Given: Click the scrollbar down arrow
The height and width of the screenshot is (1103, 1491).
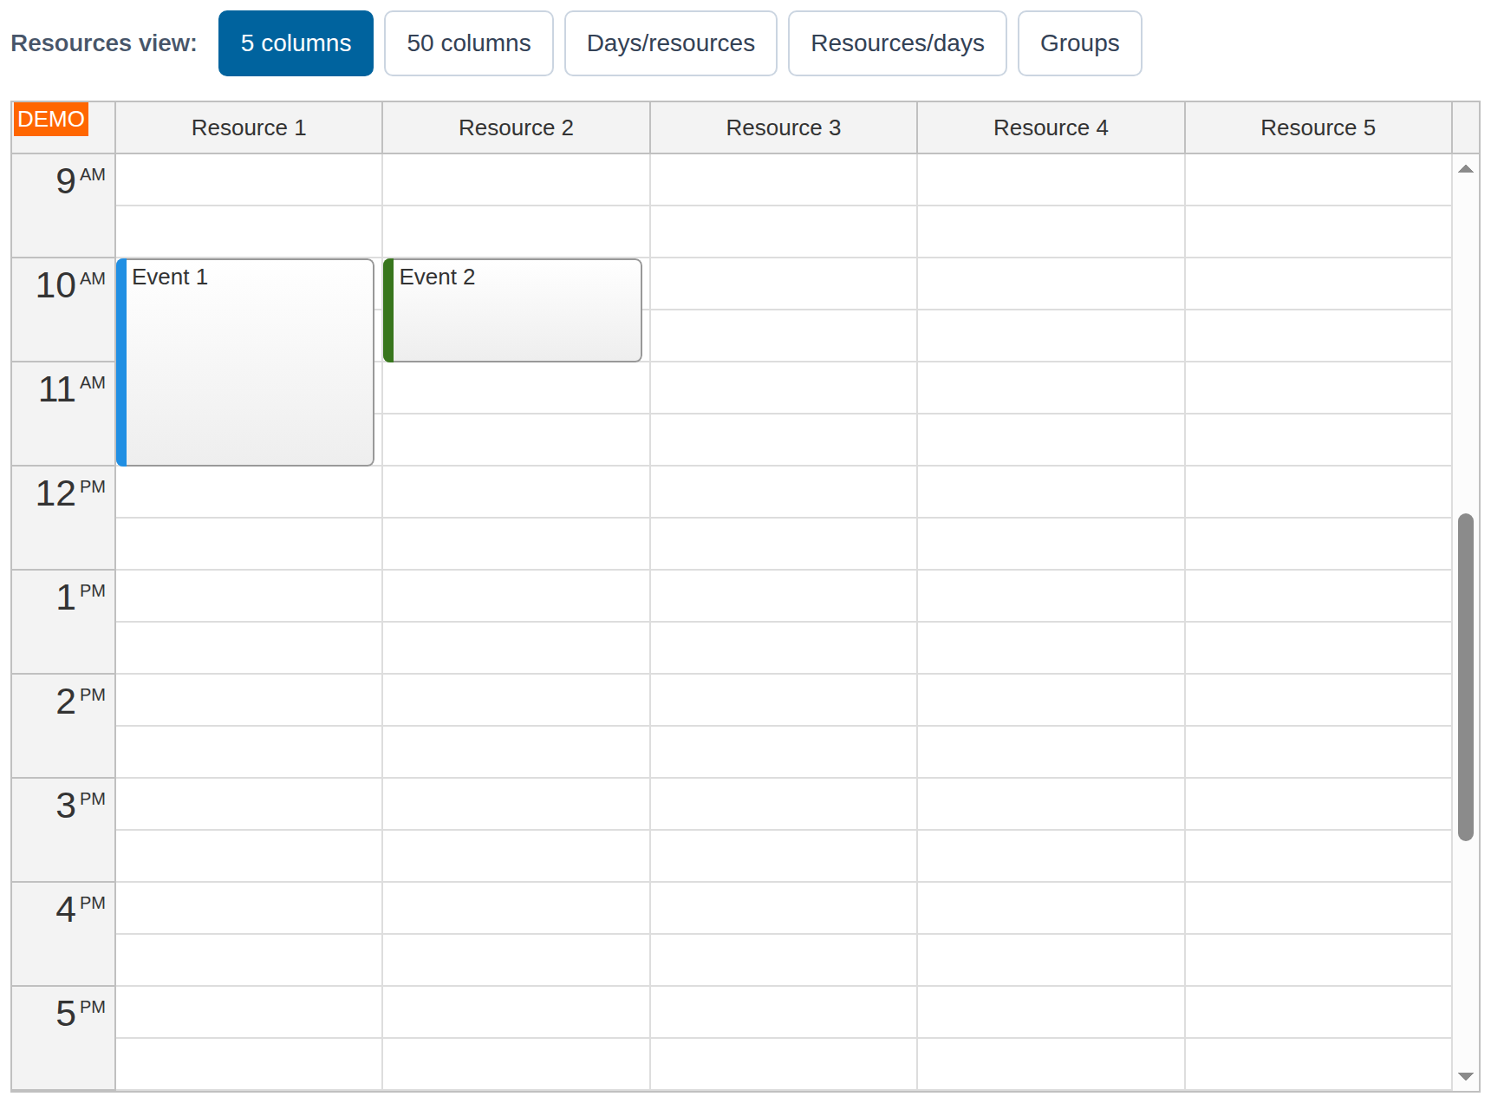Looking at the screenshot, I should click(1466, 1076).
